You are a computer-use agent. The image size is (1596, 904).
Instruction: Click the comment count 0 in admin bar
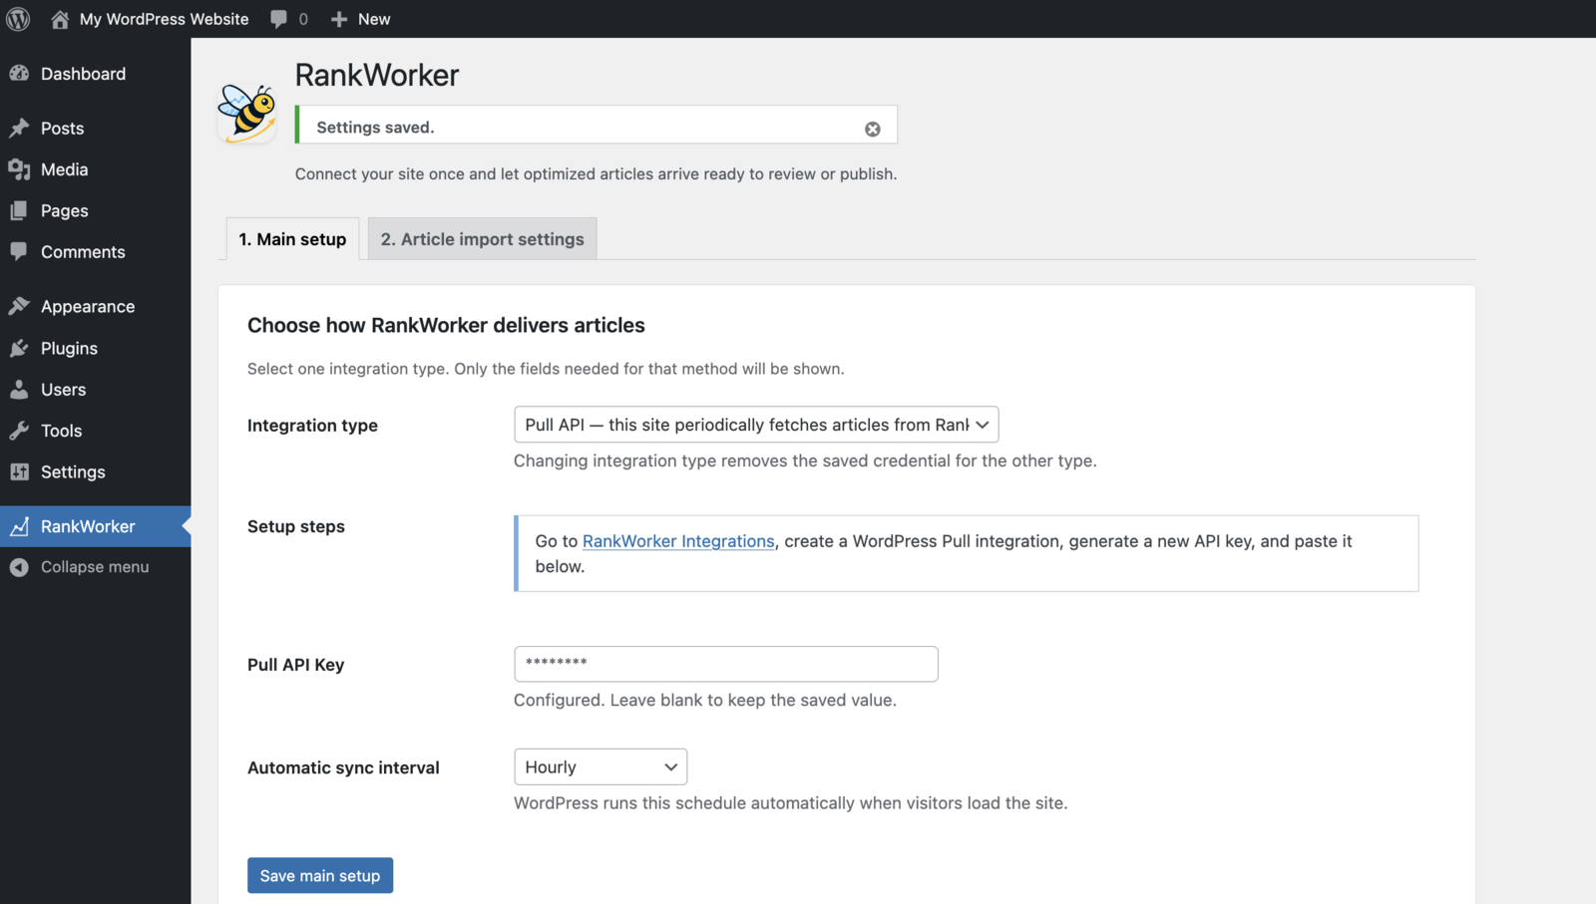click(303, 19)
